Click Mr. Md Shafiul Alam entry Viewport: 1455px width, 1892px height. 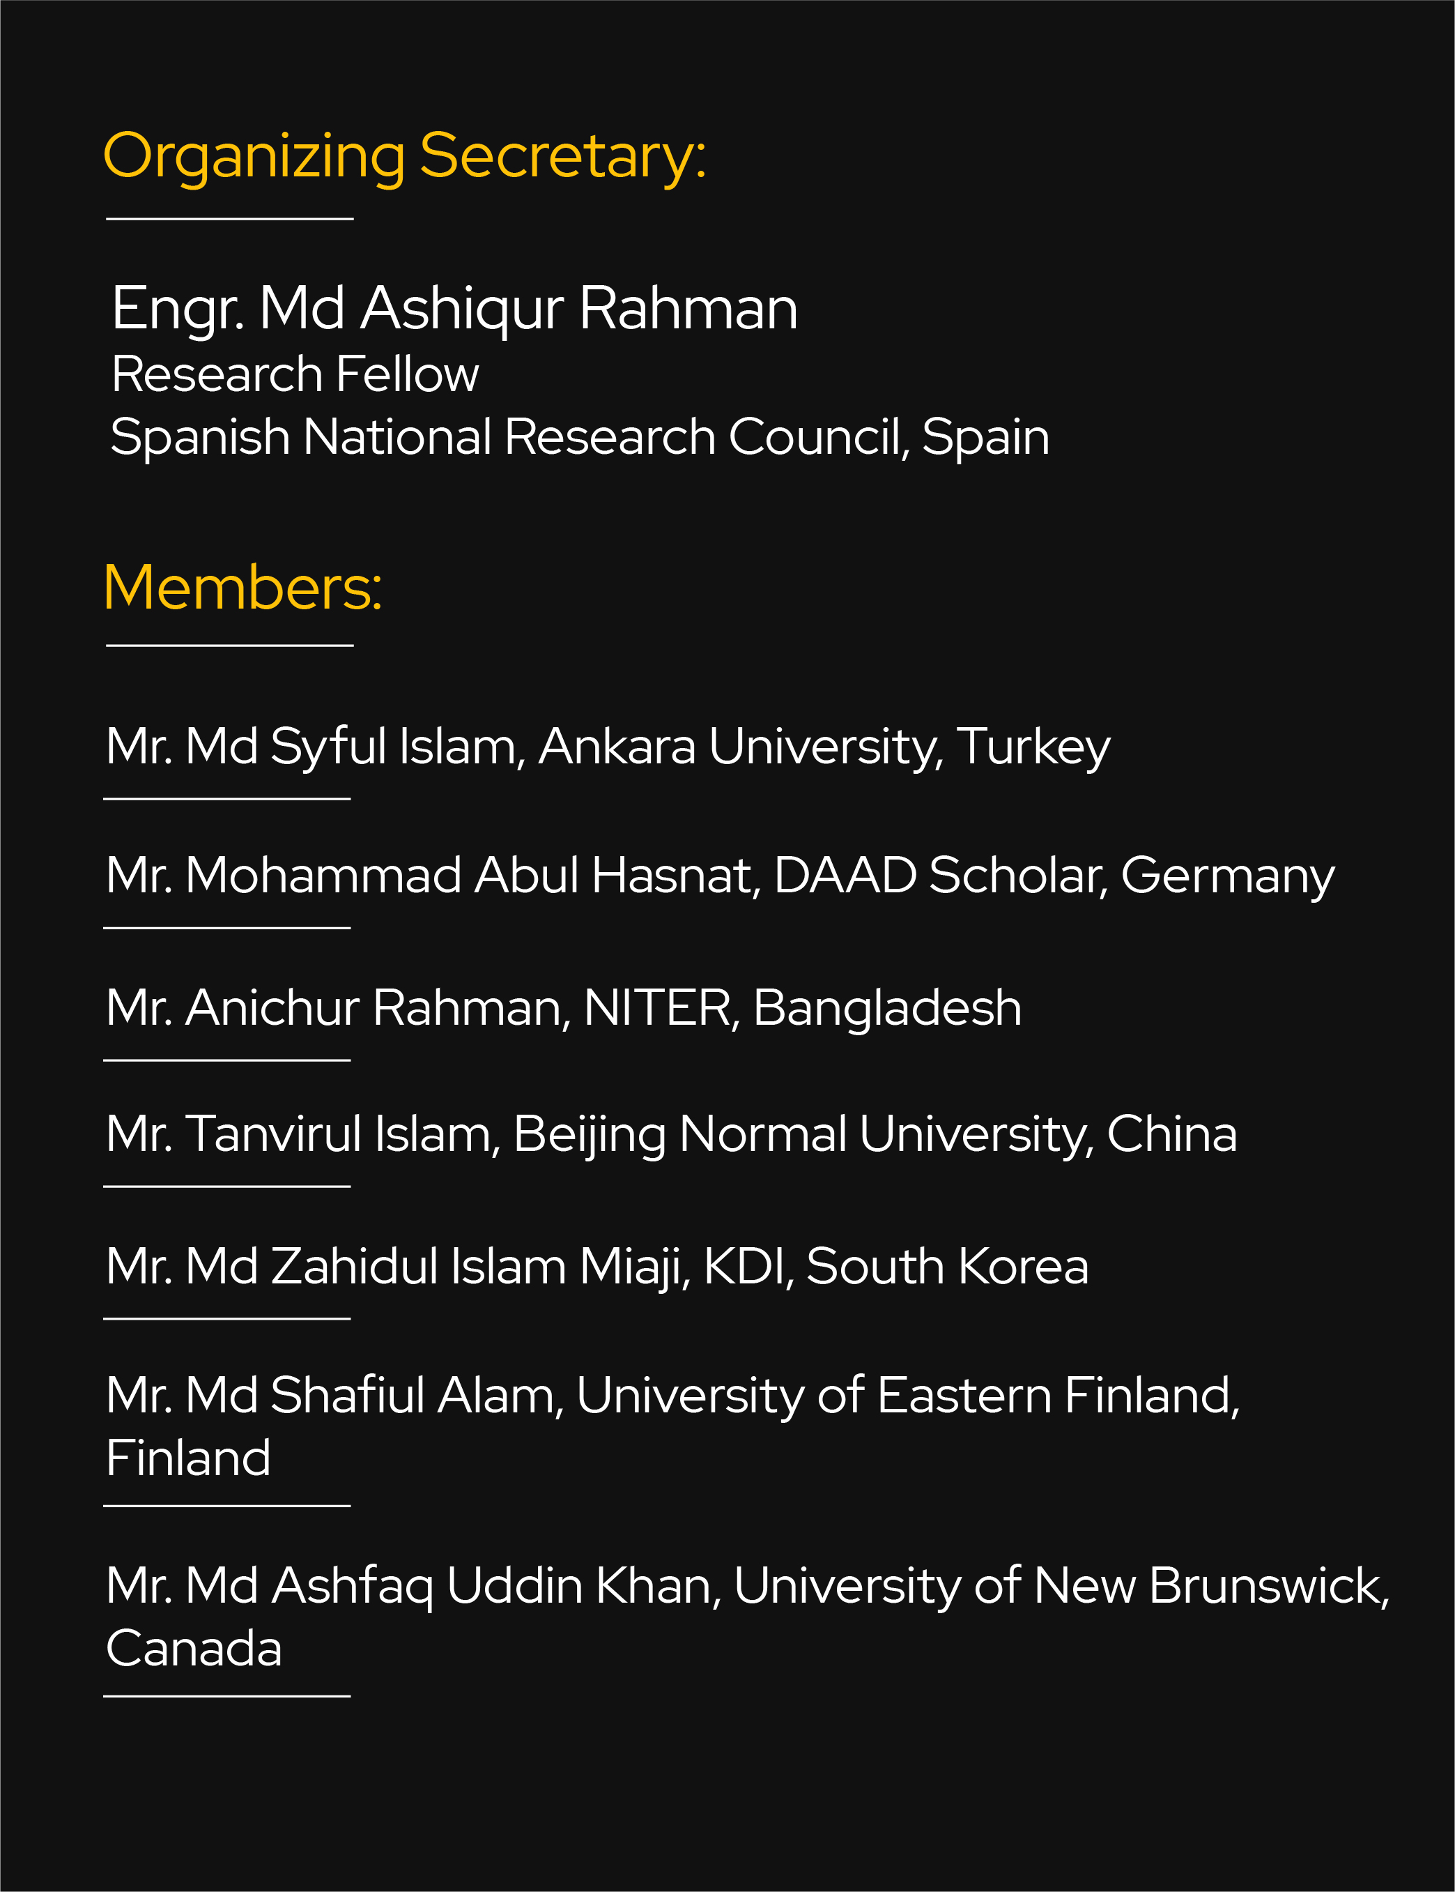tap(672, 1396)
